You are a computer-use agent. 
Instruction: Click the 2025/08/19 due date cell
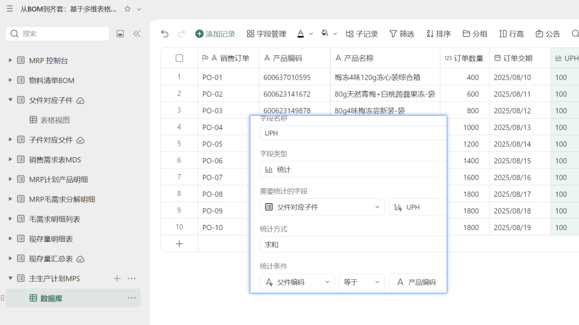click(x=520, y=227)
